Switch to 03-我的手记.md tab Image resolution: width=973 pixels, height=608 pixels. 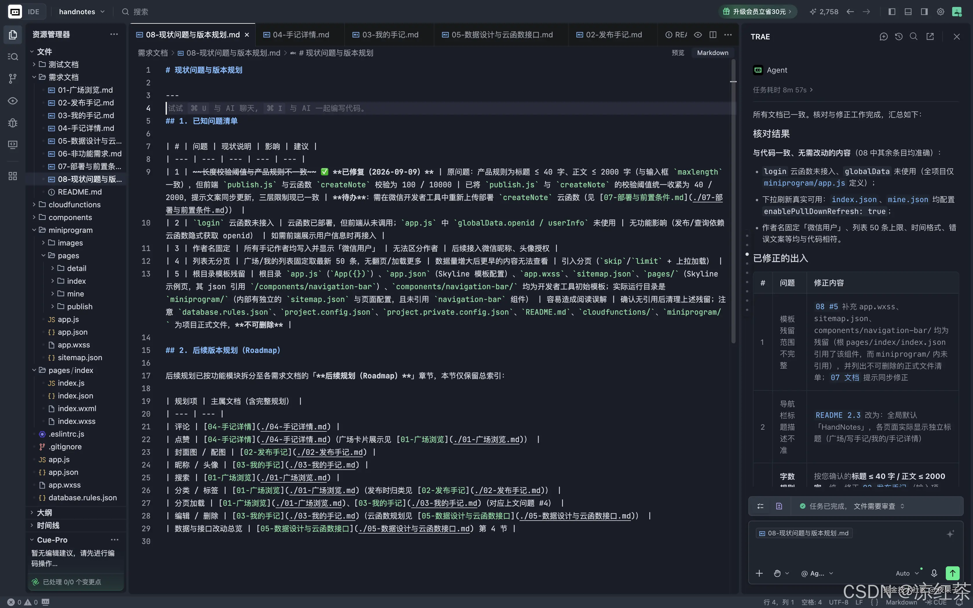(x=389, y=35)
